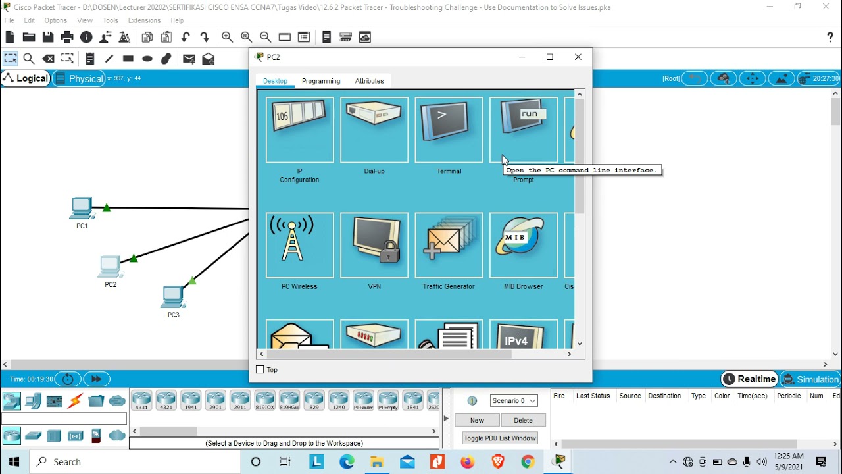Select the Draw Ellipse tool
Viewport: 842px width, 474px height.
[147, 59]
